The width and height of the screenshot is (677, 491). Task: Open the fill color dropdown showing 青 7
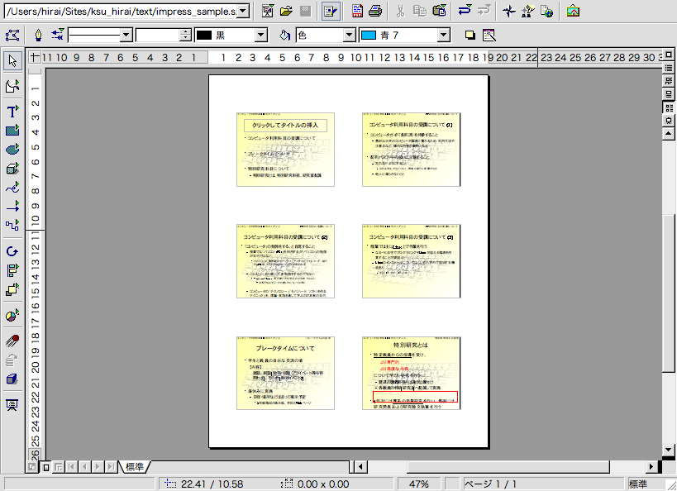click(x=443, y=35)
